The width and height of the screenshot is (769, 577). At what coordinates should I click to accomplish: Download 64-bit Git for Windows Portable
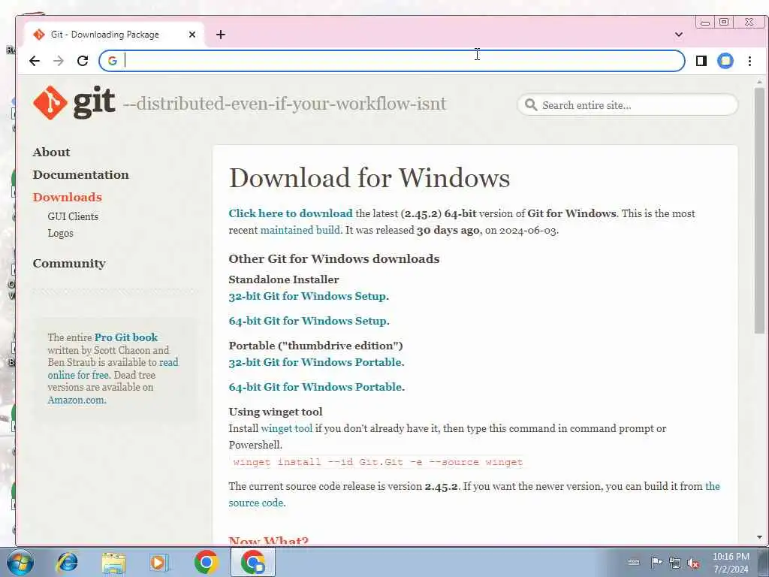pyautogui.click(x=315, y=387)
